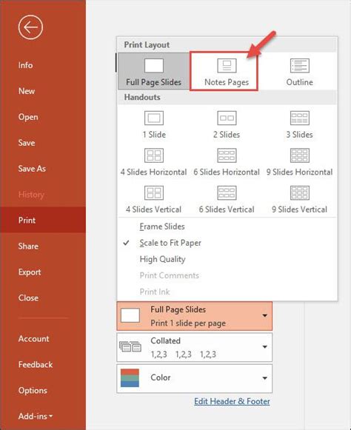Expand the Color dropdown arrow

(265, 378)
